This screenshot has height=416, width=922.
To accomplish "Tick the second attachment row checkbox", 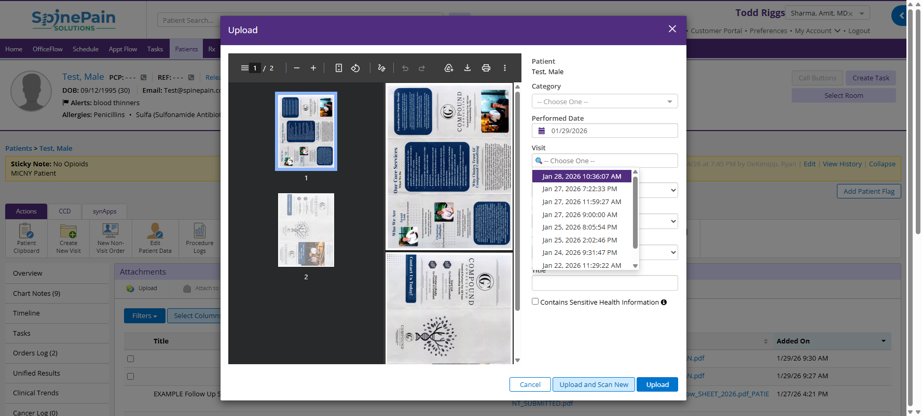I will tap(131, 376).
